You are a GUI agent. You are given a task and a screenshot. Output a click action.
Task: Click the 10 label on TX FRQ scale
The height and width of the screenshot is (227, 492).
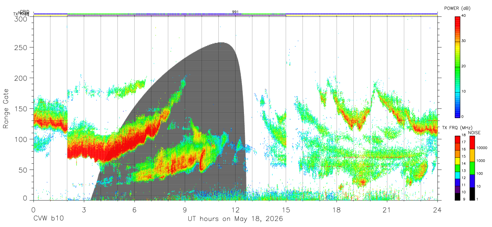click(x=463, y=192)
